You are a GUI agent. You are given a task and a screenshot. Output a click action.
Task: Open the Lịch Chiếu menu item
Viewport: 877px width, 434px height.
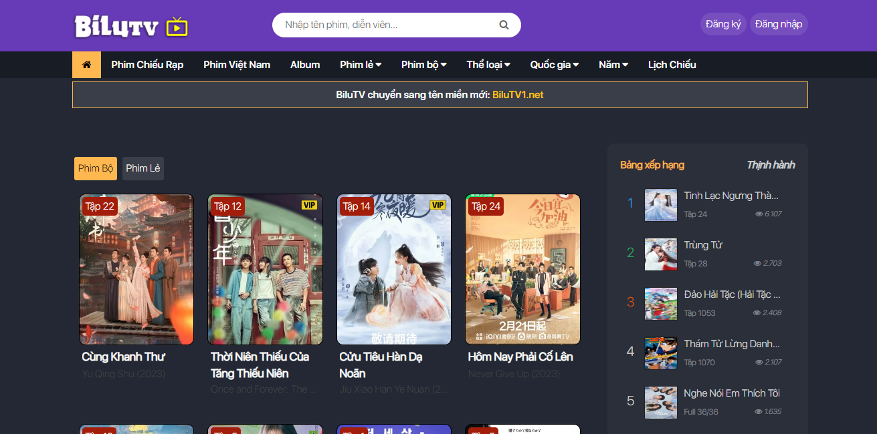[672, 65]
